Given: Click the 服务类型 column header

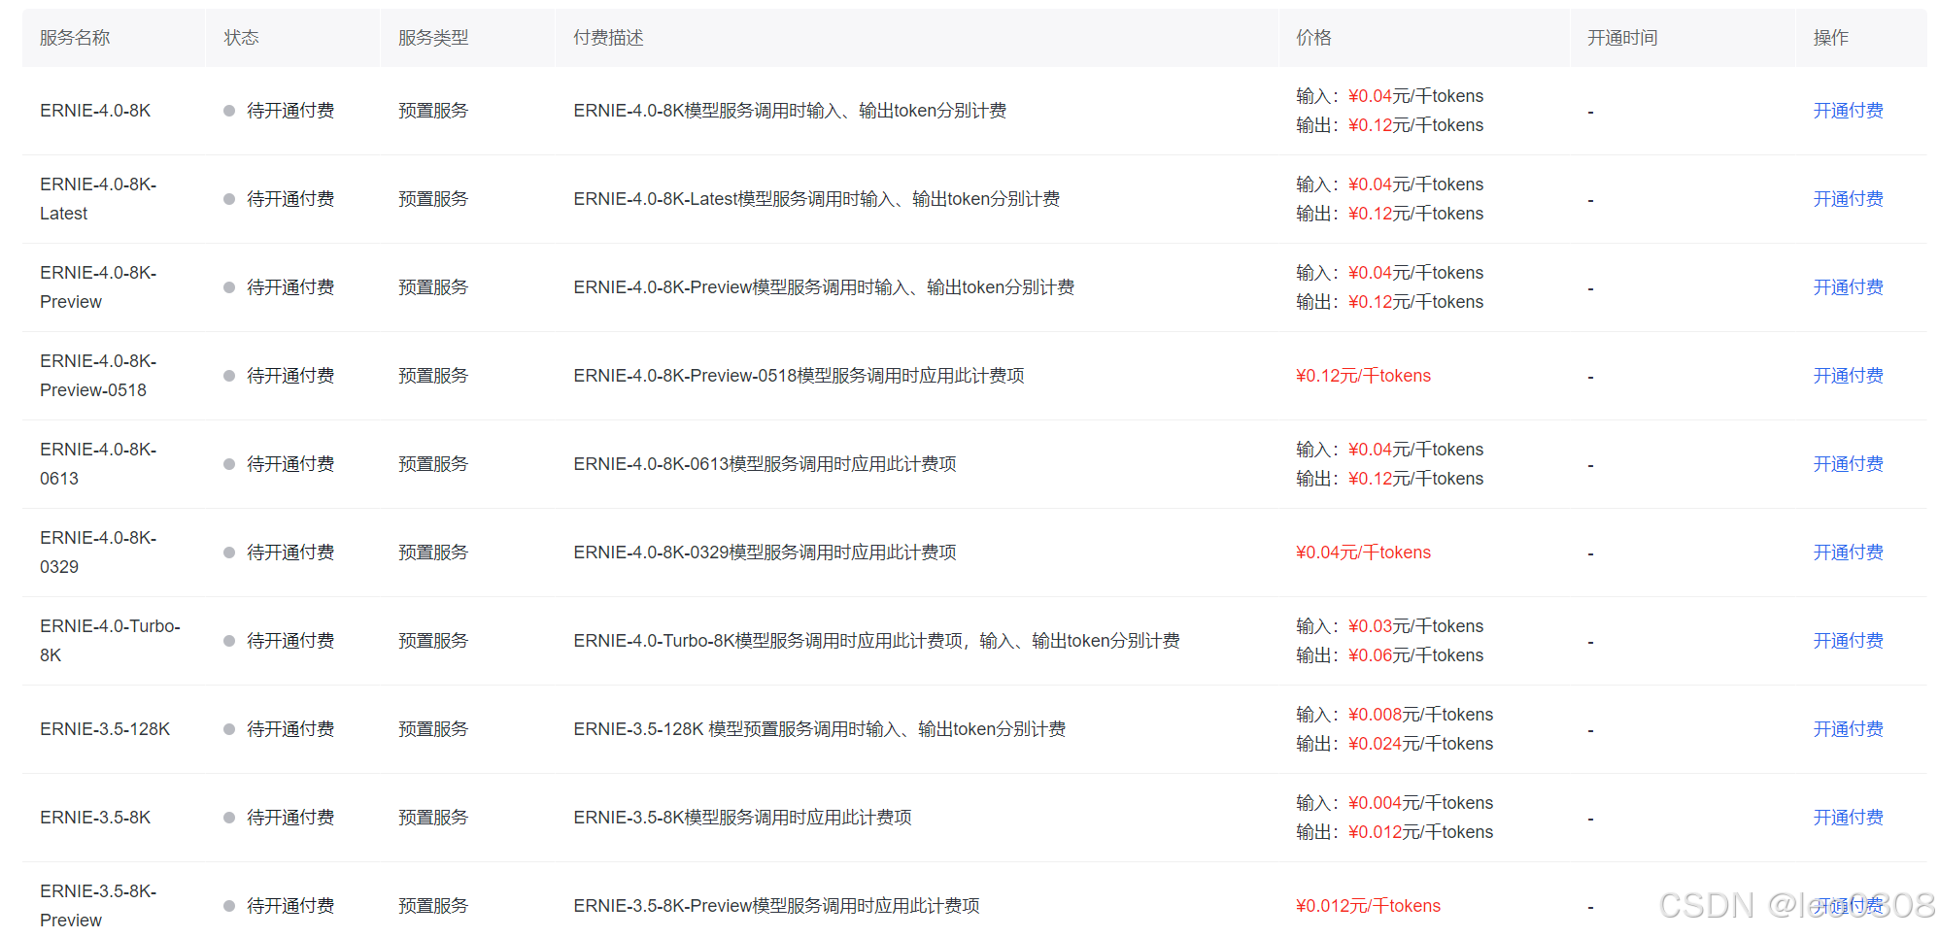Looking at the screenshot, I should pyautogui.click(x=433, y=38).
